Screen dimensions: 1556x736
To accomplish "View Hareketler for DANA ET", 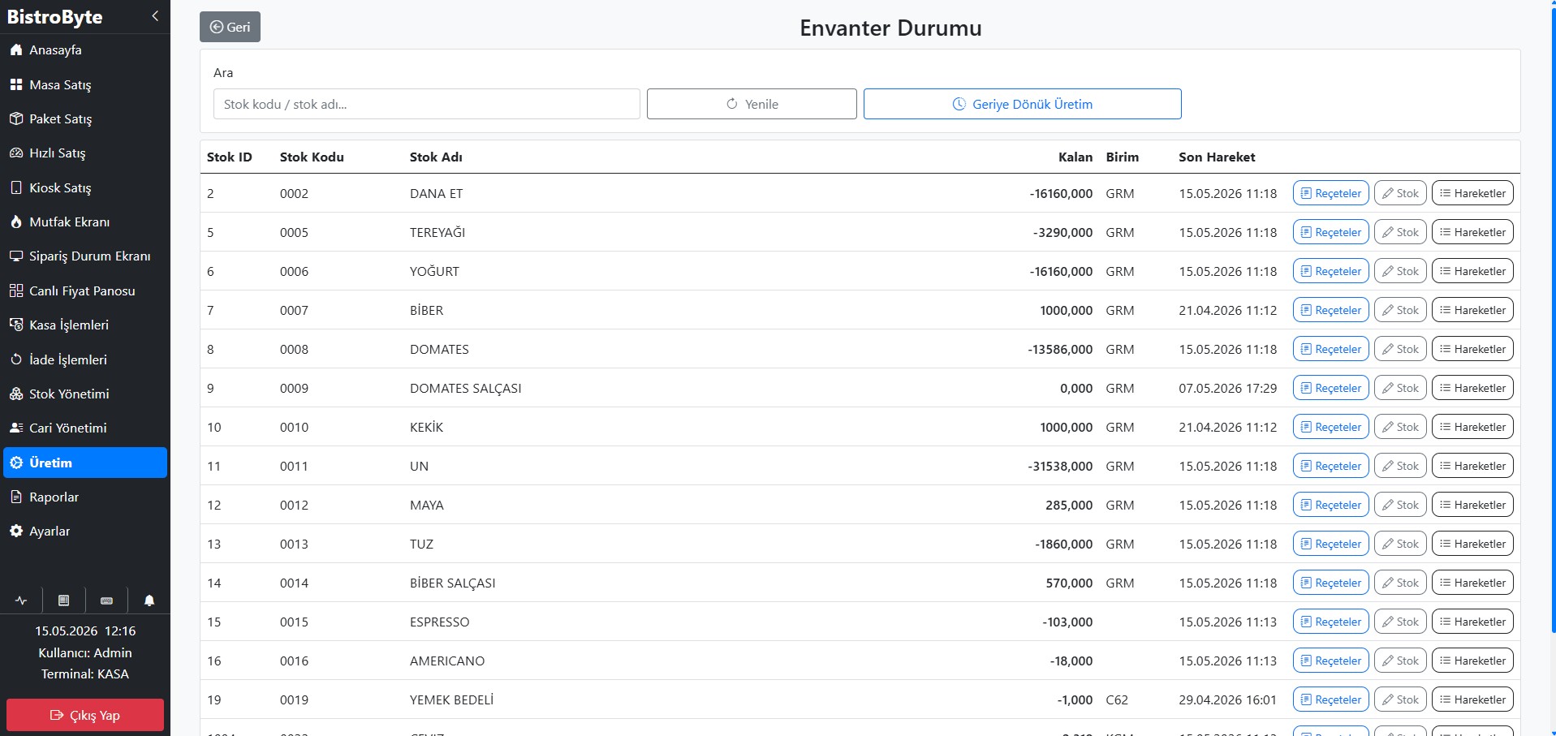I will (x=1472, y=193).
